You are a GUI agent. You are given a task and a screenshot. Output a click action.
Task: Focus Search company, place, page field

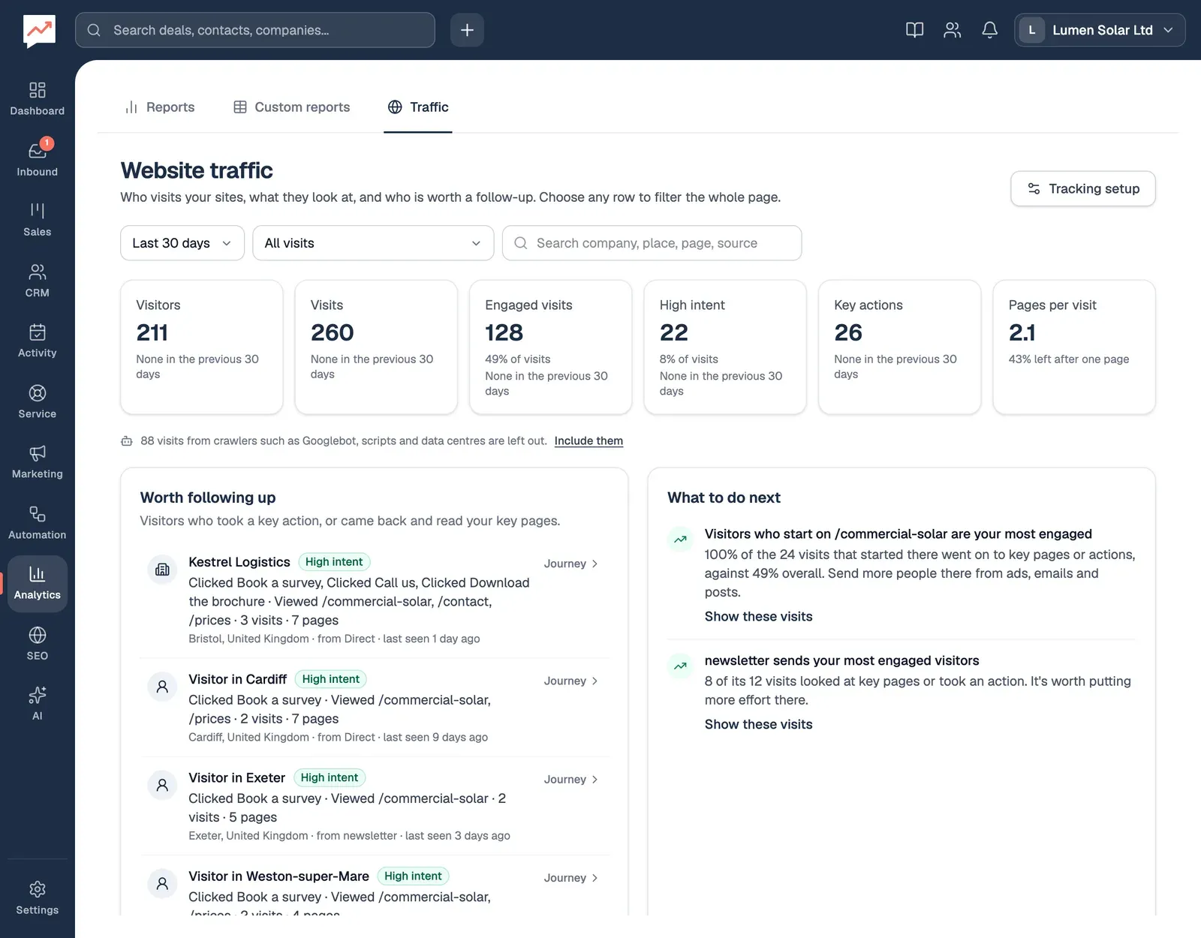[x=652, y=243]
